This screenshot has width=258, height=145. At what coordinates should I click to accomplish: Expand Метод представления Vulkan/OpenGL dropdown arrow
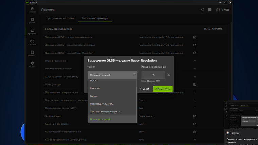[x=195, y=140]
